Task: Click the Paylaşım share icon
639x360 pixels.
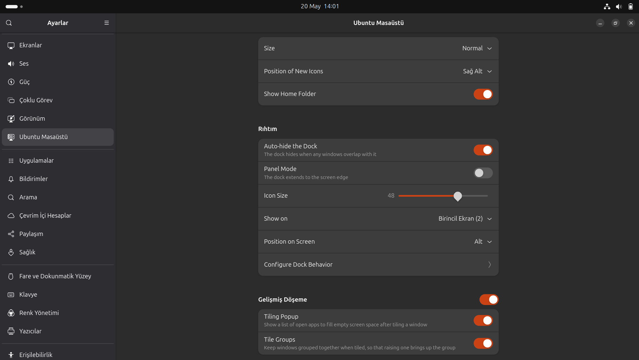Action: [x=11, y=234]
